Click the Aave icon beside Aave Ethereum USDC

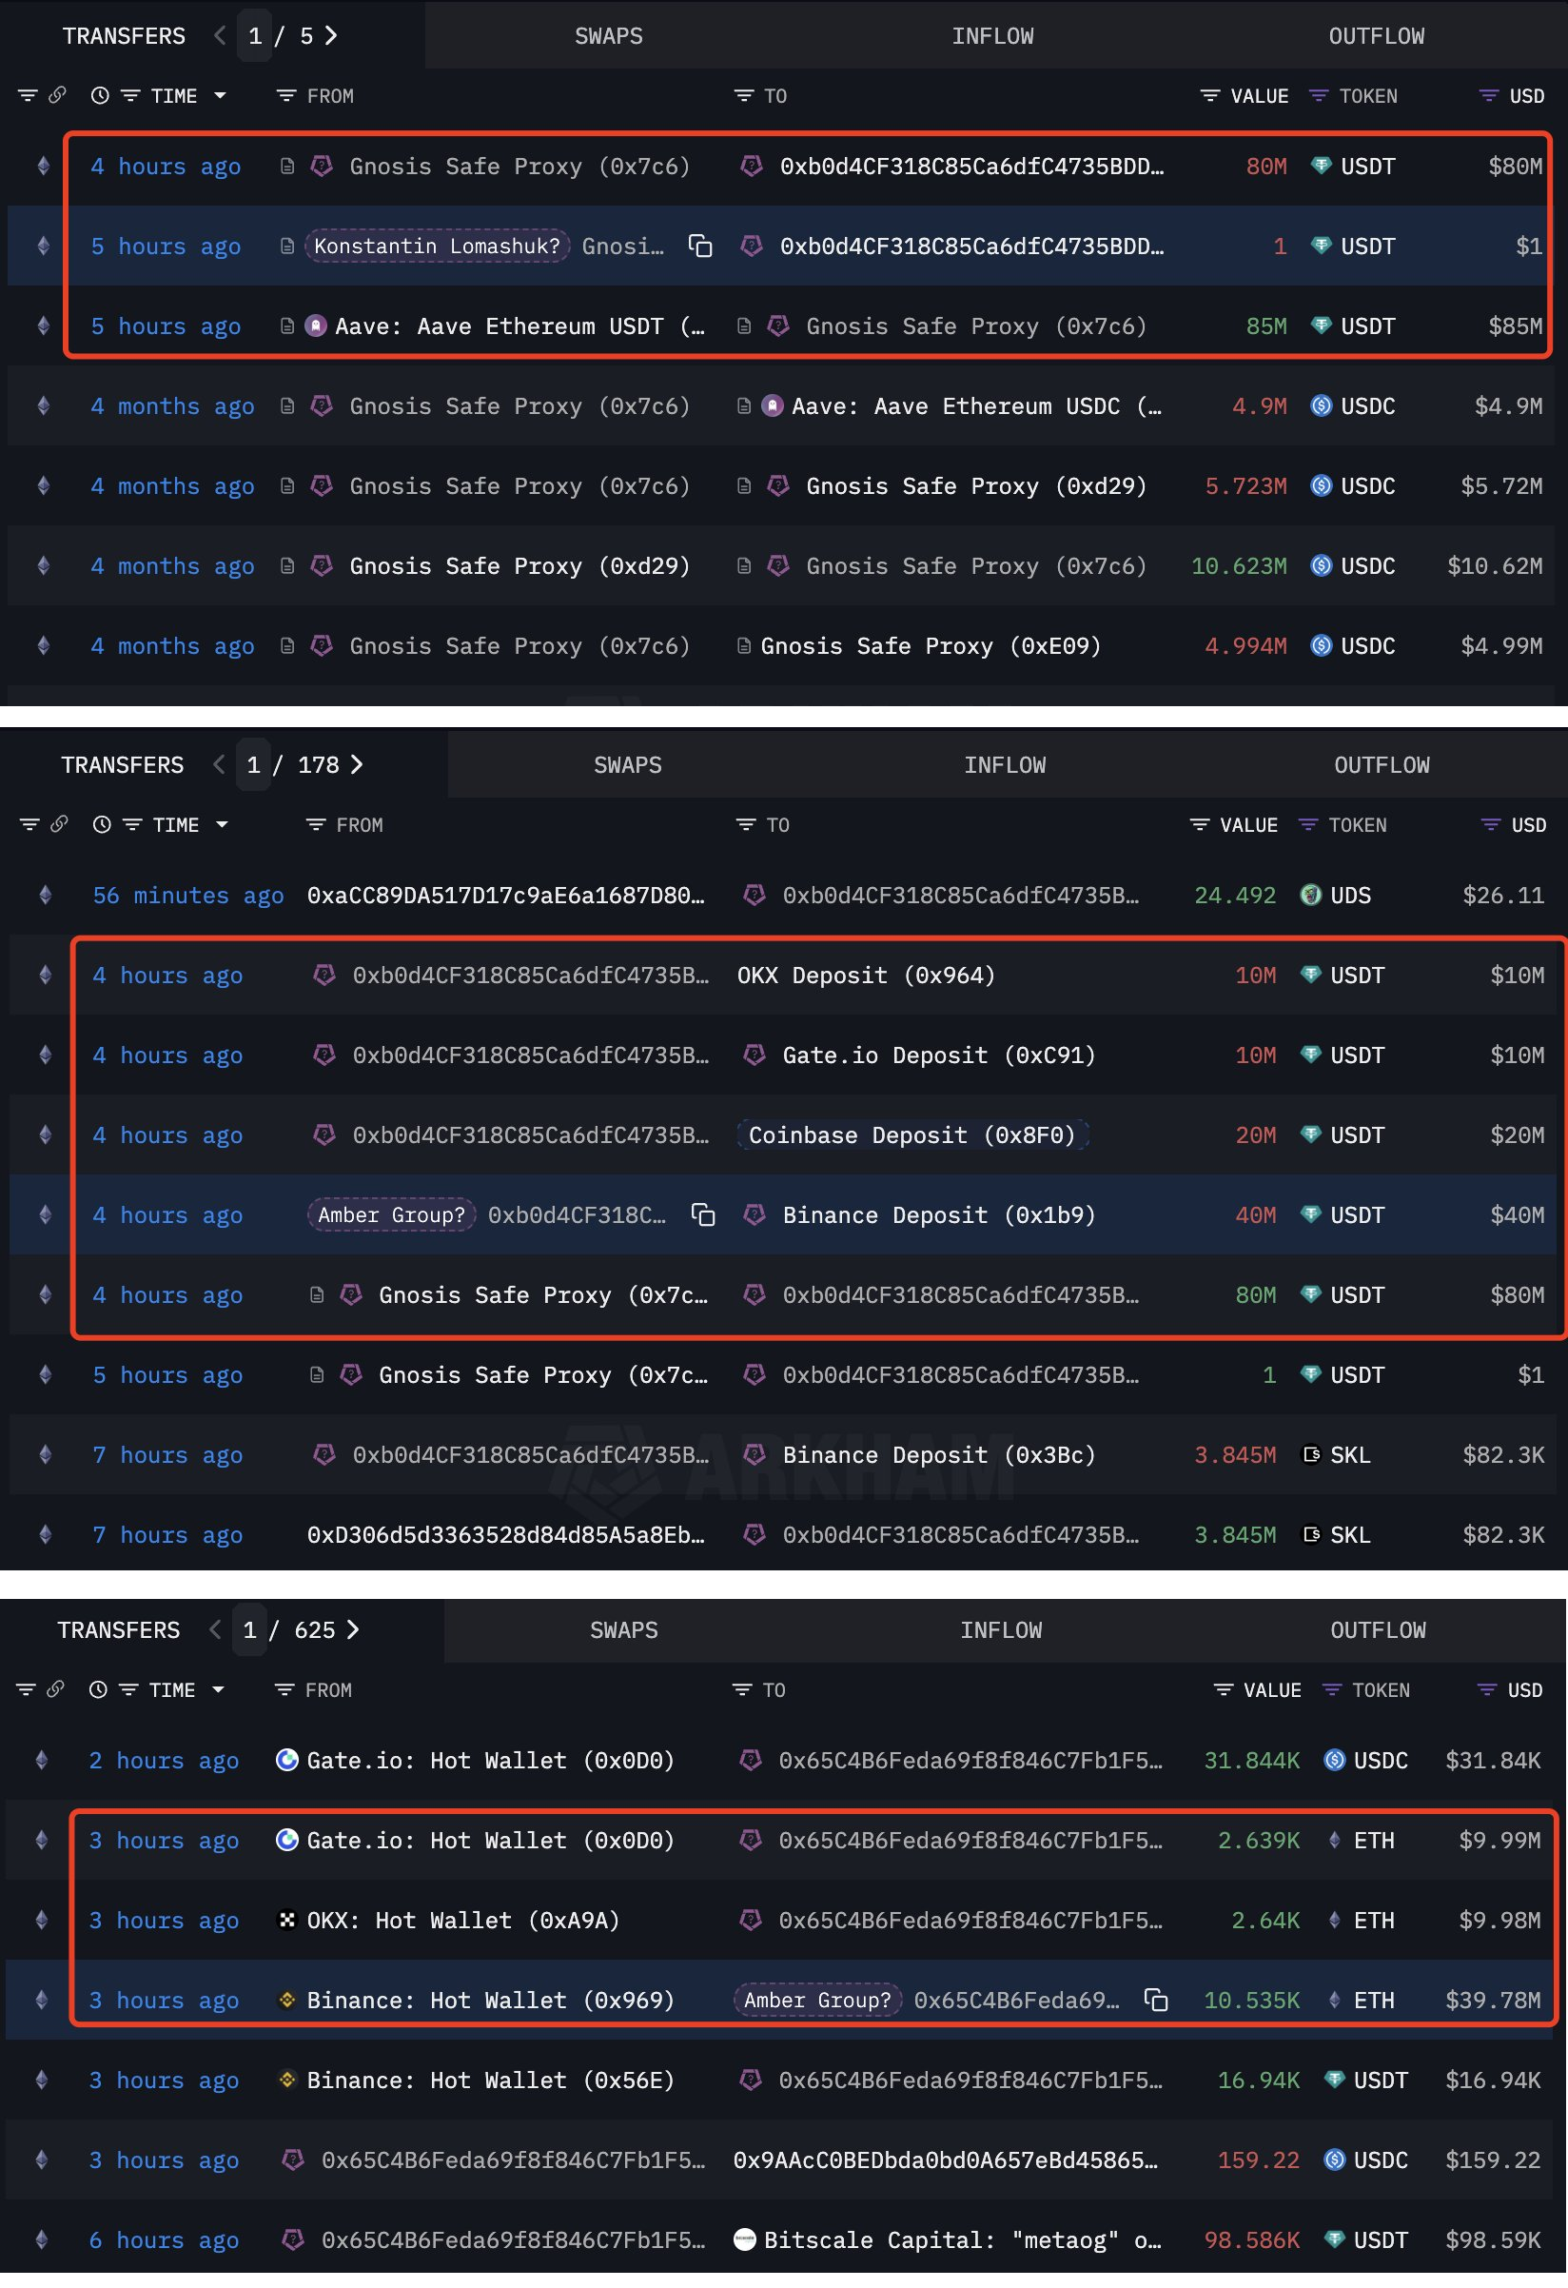[x=773, y=405]
